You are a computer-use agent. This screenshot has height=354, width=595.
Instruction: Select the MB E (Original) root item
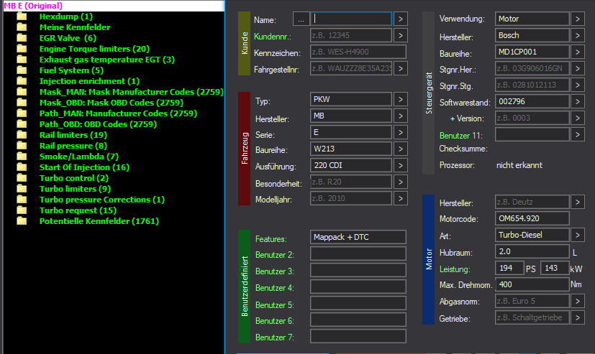point(33,5)
